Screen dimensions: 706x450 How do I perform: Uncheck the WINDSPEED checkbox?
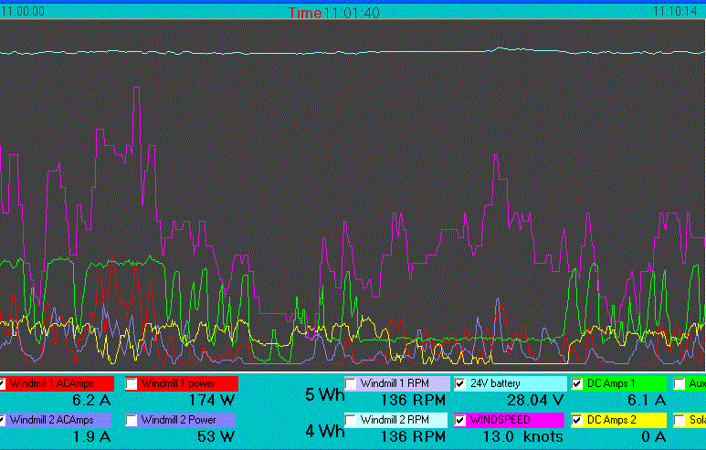(461, 420)
